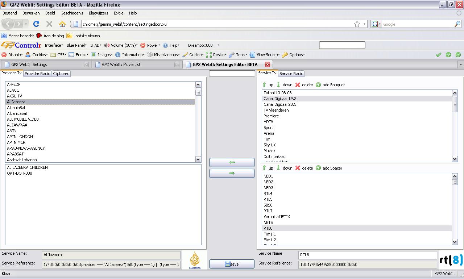Bookmark this page with the star icon
The height and width of the screenshot is (279, 464).
coord(357,24)
